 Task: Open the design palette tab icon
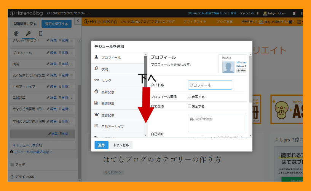tap(16, 33)
